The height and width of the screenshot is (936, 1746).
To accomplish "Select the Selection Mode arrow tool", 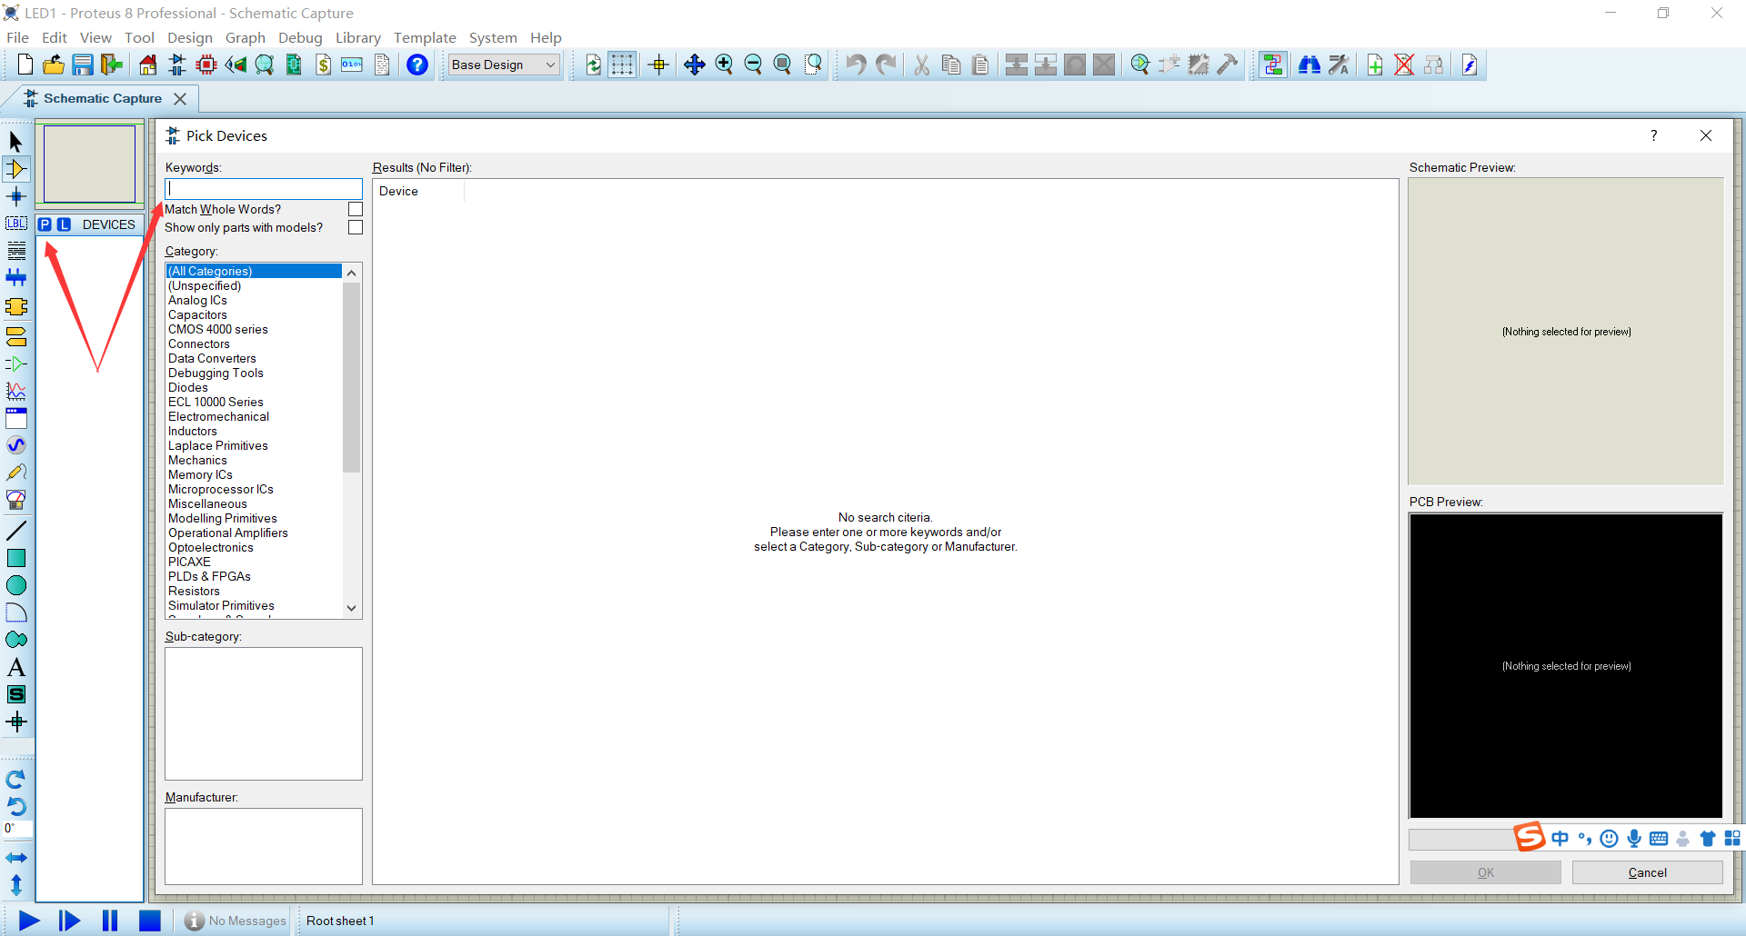I will click(x=15, y=142).
